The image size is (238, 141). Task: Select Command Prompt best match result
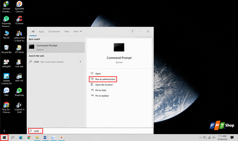tap(56, 47)
